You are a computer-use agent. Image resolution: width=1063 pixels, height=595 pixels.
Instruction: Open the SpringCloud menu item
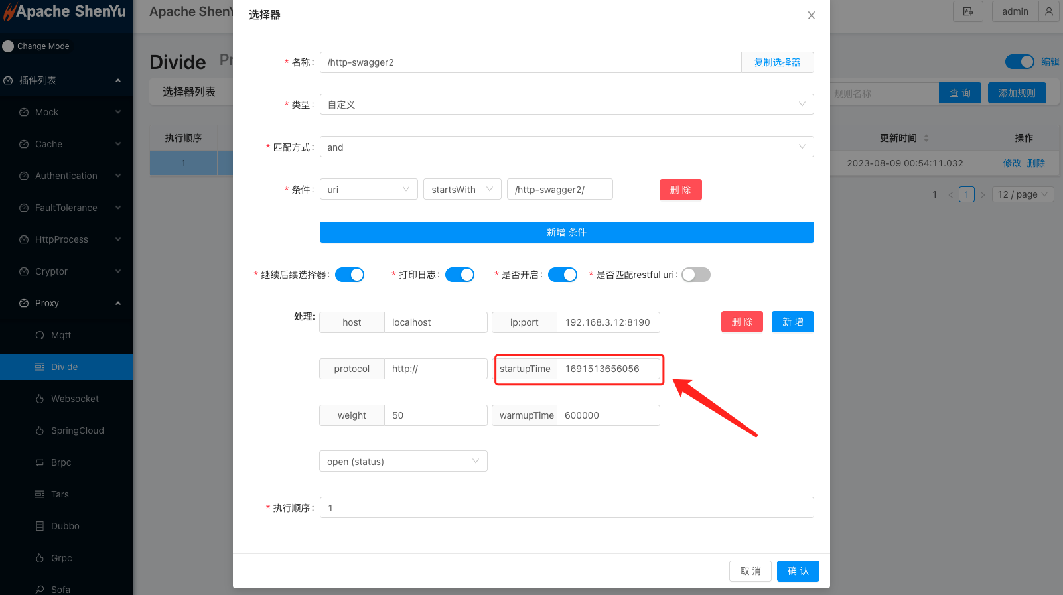point(77,430)
